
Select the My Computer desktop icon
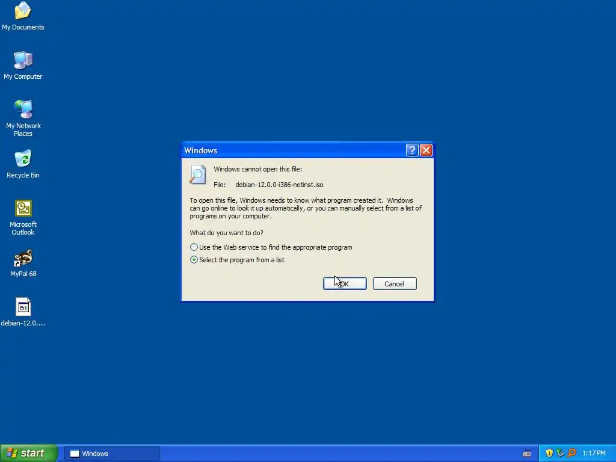(23, 65)
